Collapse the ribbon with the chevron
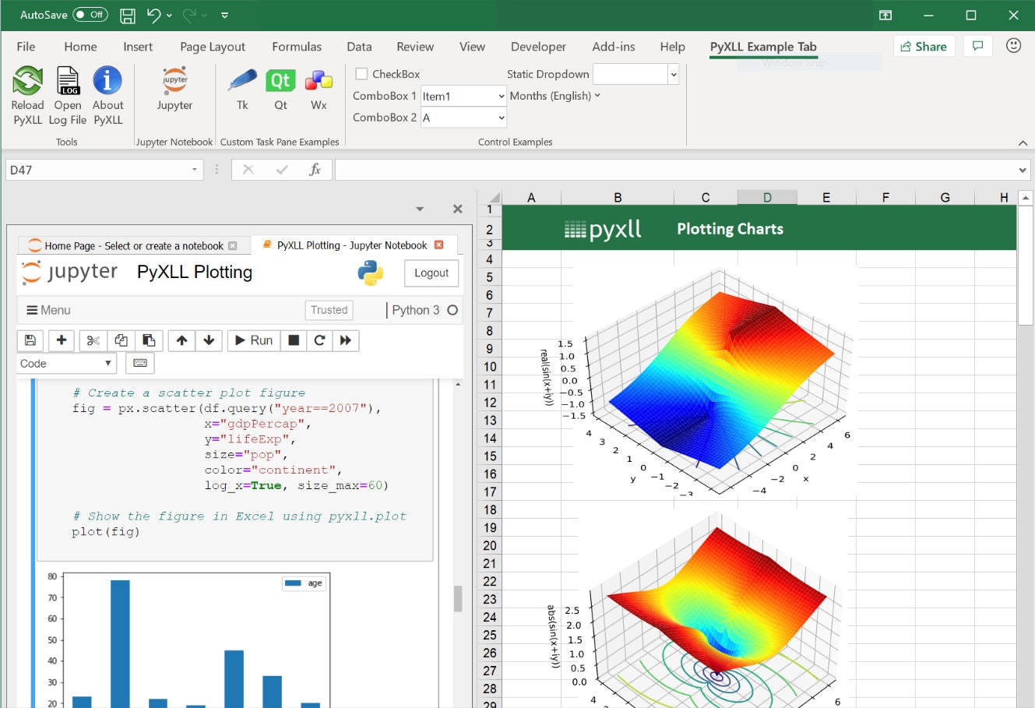Screen dimensions: 1035x708 click(1023, 143)
